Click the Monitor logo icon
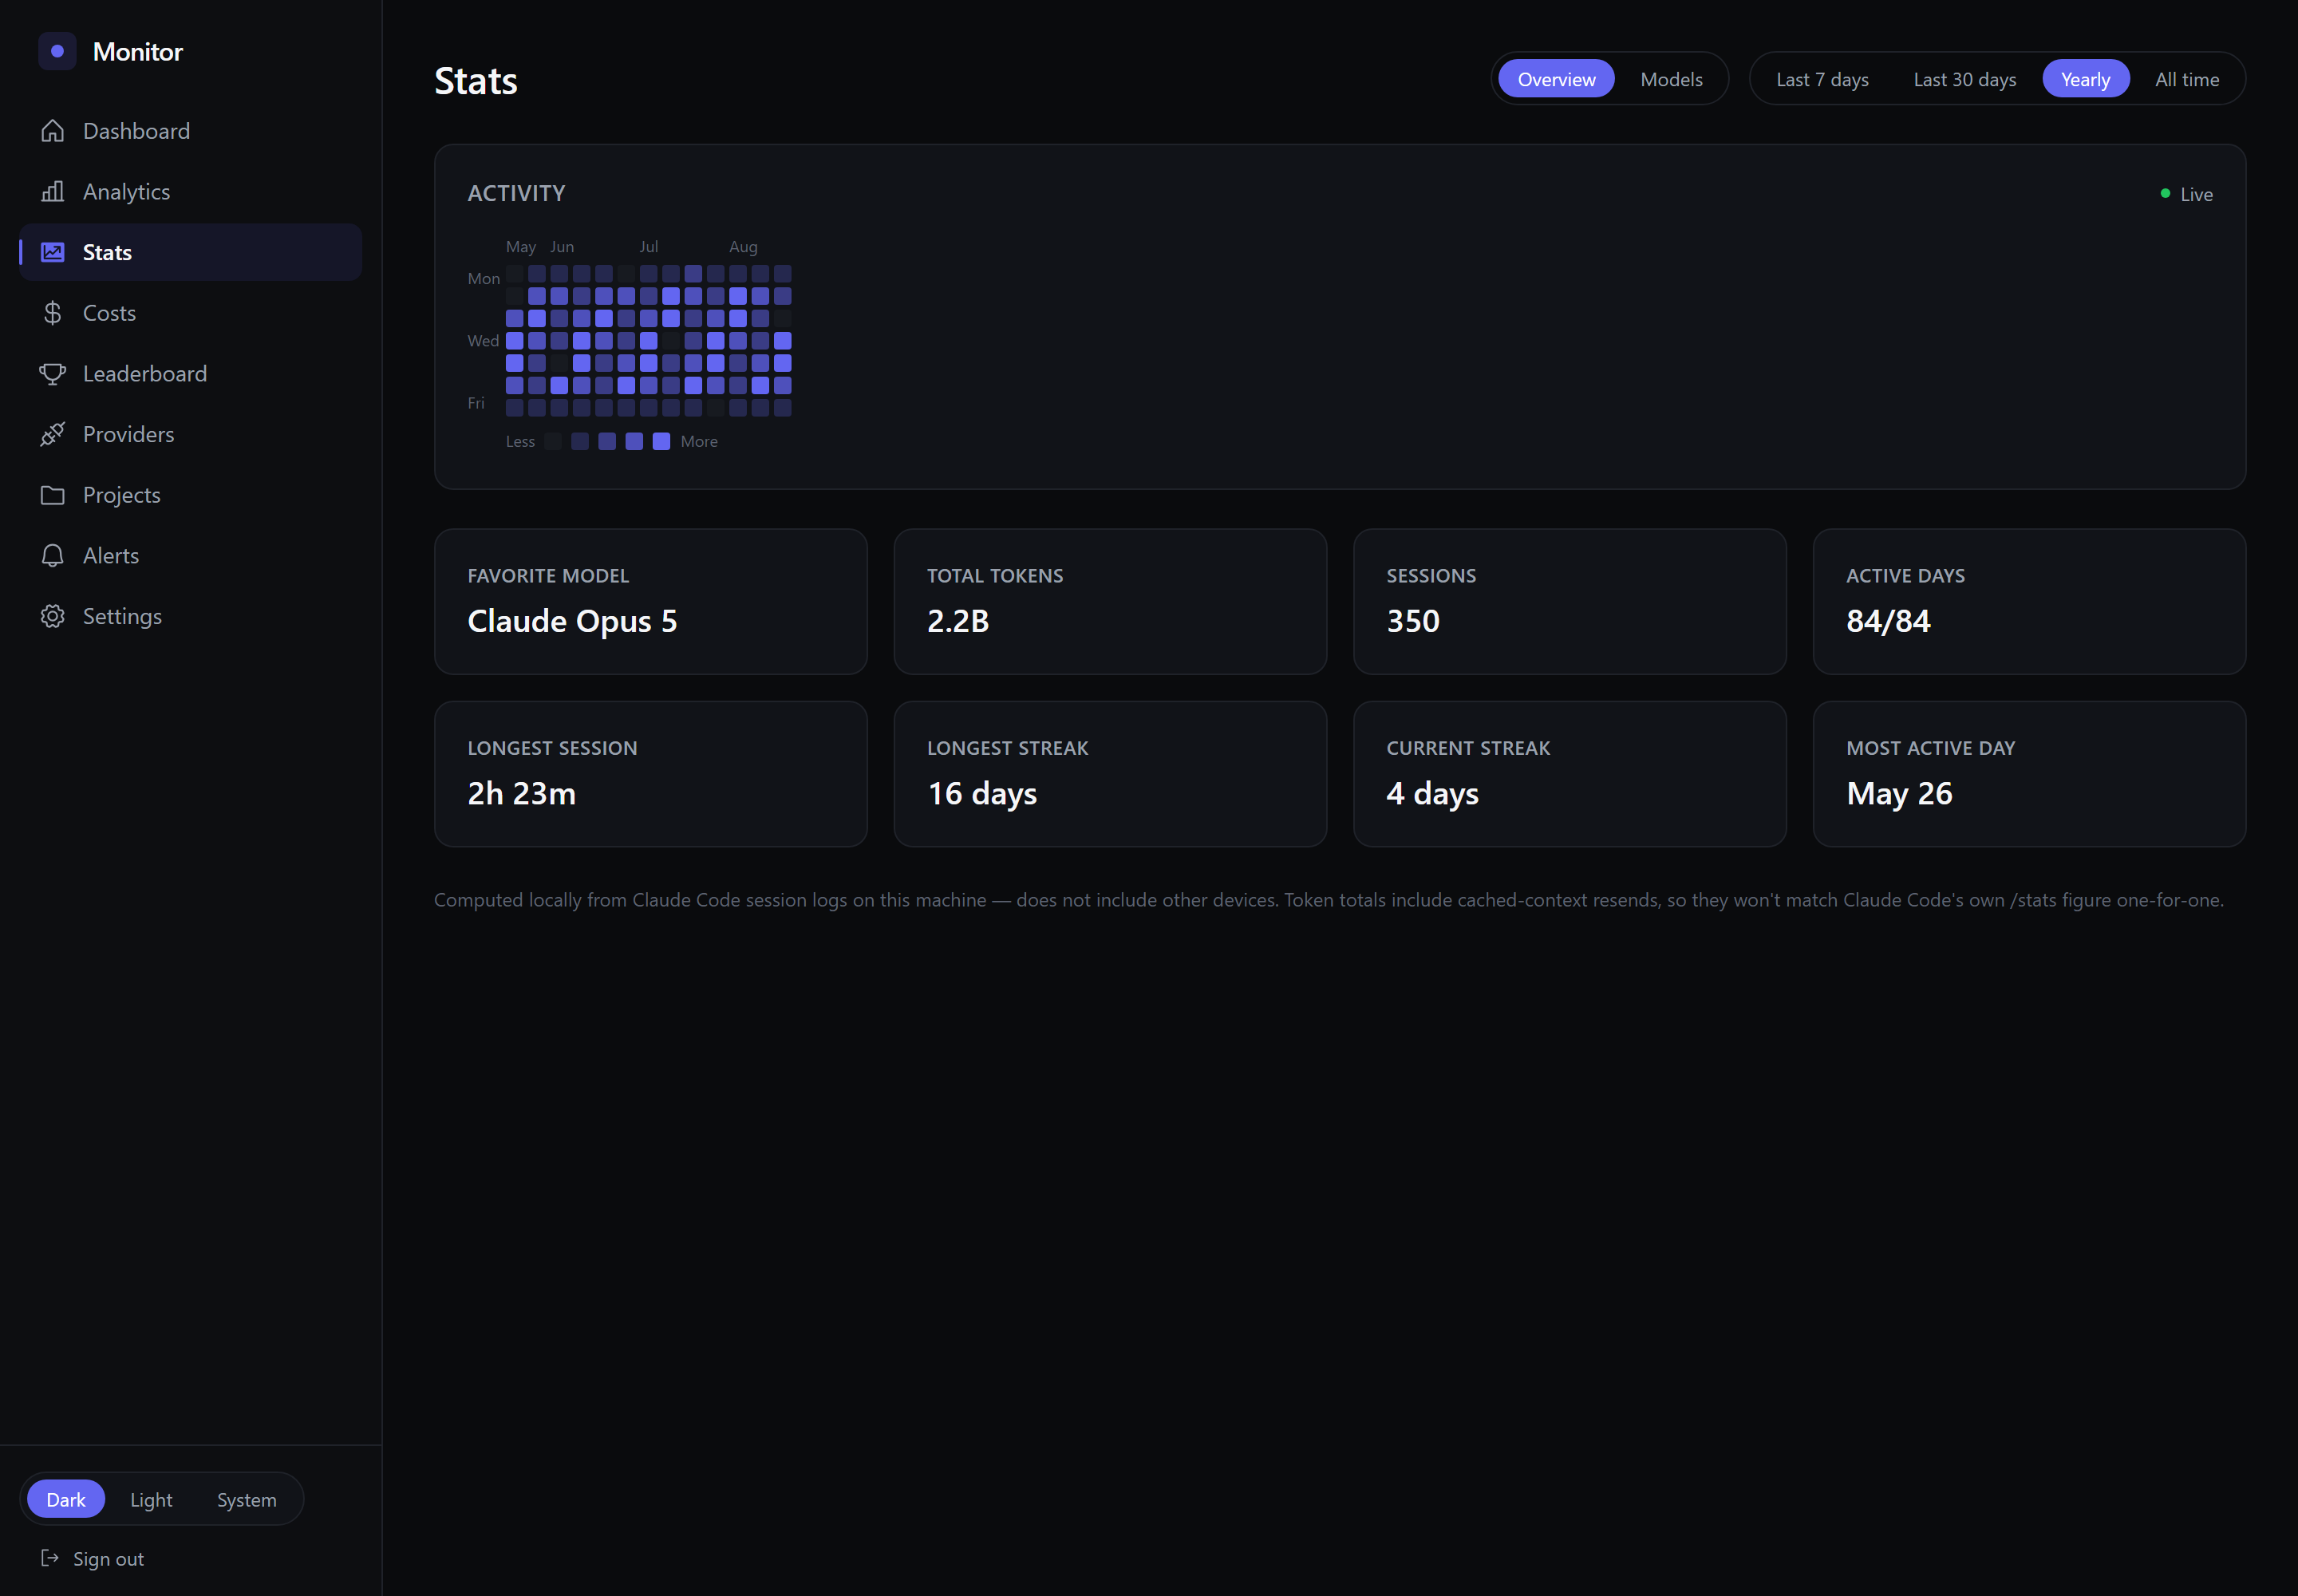The width and height of the screenshot is (2298, 1596). click(x=57, y=51)
